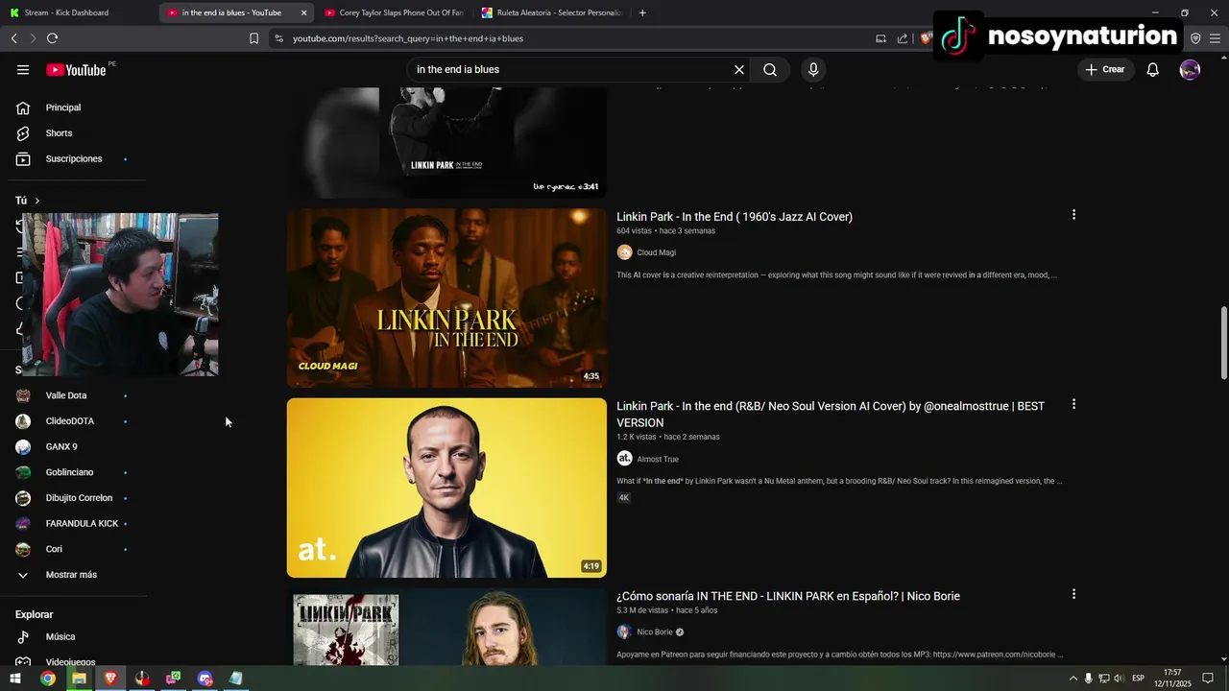Open Discord from the taskbar
This screenshot has height=691, width=1229.
205,679
